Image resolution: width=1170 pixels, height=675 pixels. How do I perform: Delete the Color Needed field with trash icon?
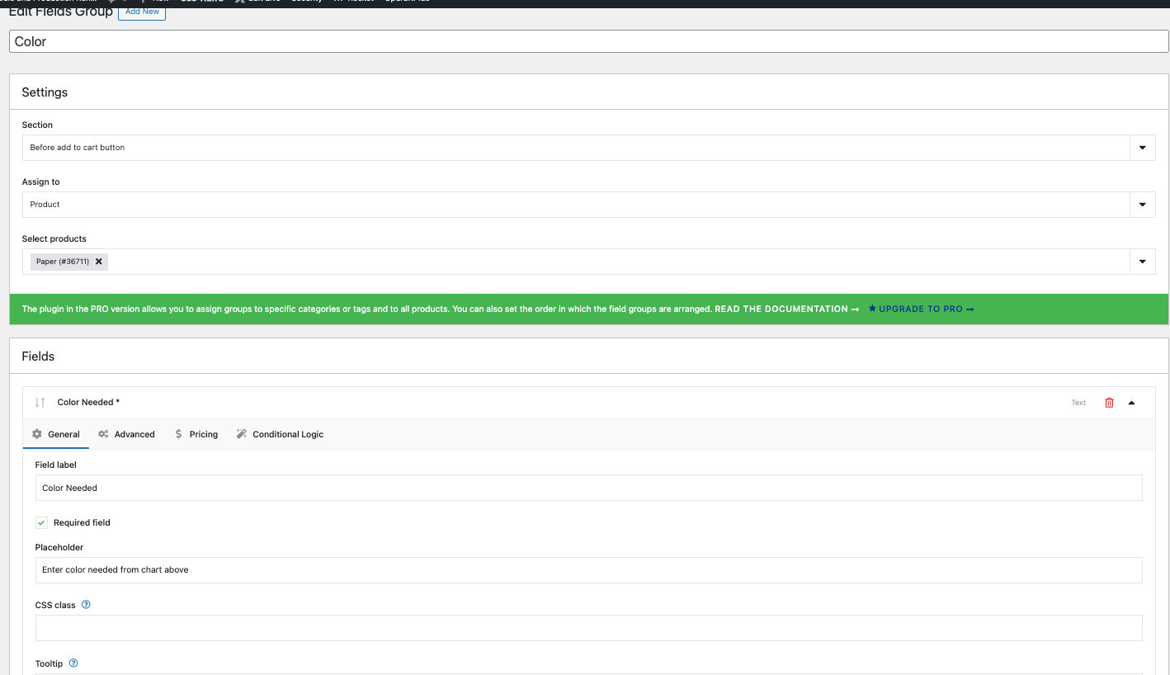[1109, 403]
